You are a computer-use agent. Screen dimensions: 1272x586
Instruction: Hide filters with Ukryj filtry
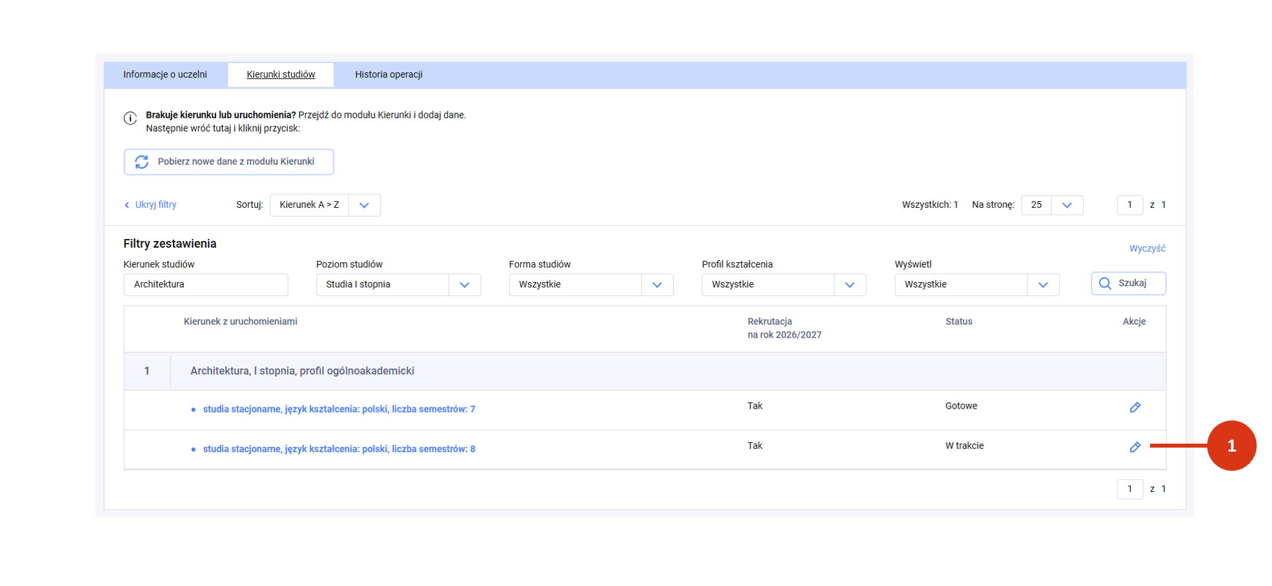[151, 205]
